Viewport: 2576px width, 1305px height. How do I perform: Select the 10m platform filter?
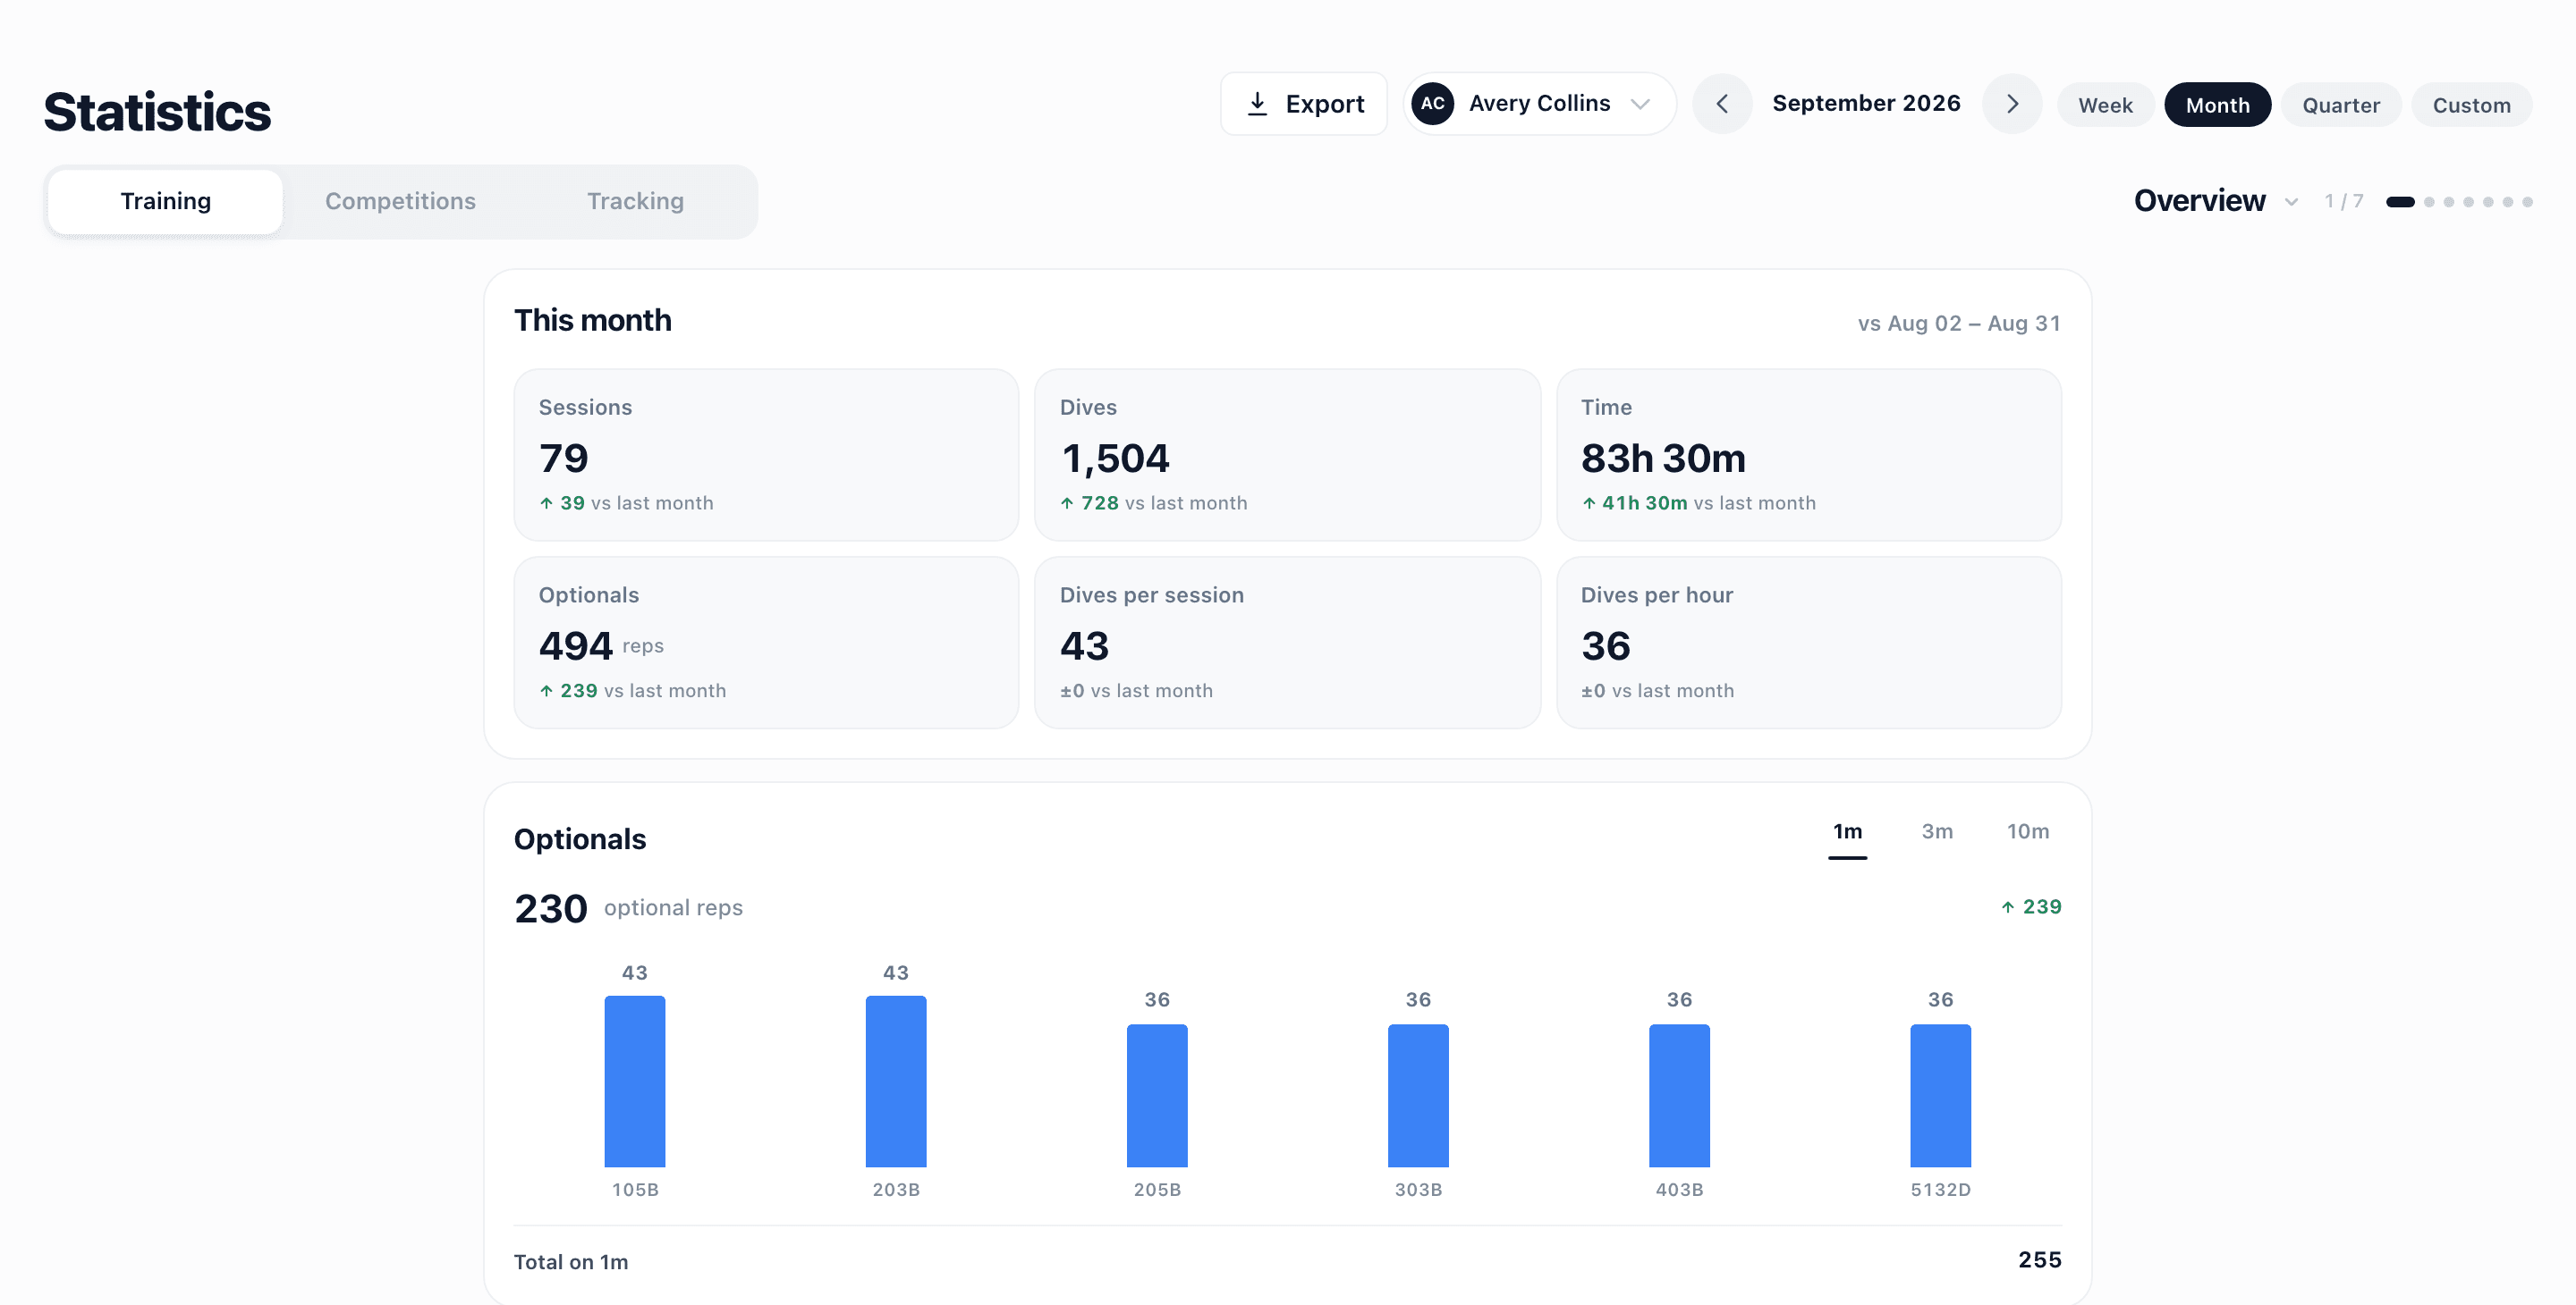coord(2027,832)
